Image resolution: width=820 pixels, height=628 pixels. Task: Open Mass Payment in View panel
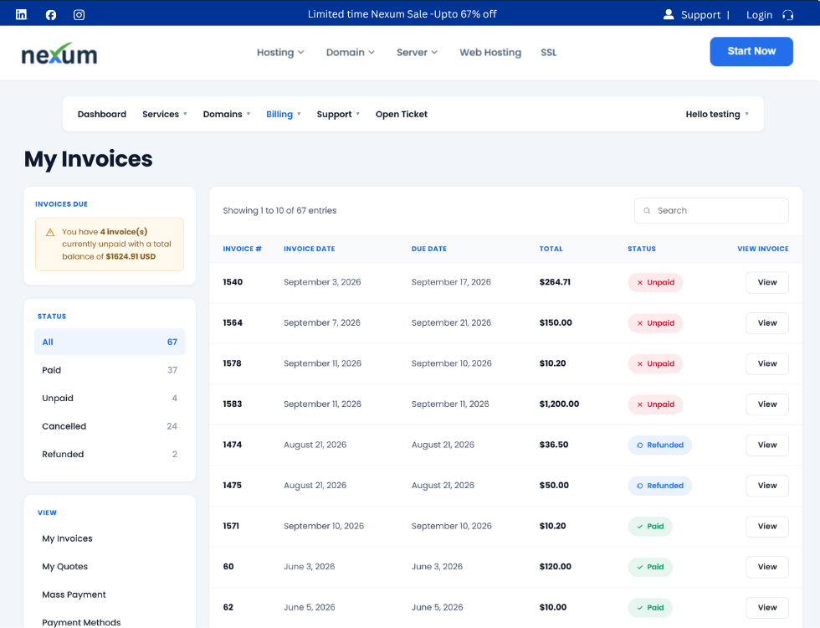[74, 595]
